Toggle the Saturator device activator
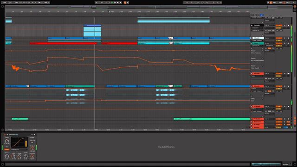297x167 pixels. 5,135
